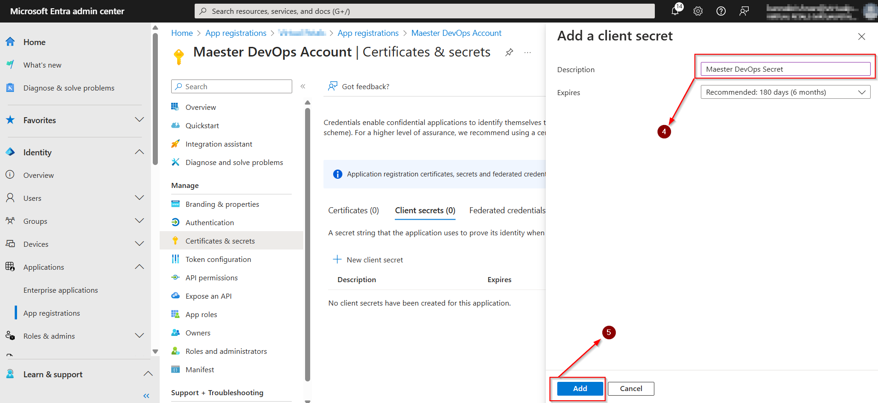The width and height of the screenshot is (878, 403).
Task: Click the App roles icon
Action: pos(175,314)
